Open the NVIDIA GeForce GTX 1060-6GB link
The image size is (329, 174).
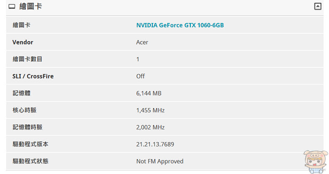180,25
